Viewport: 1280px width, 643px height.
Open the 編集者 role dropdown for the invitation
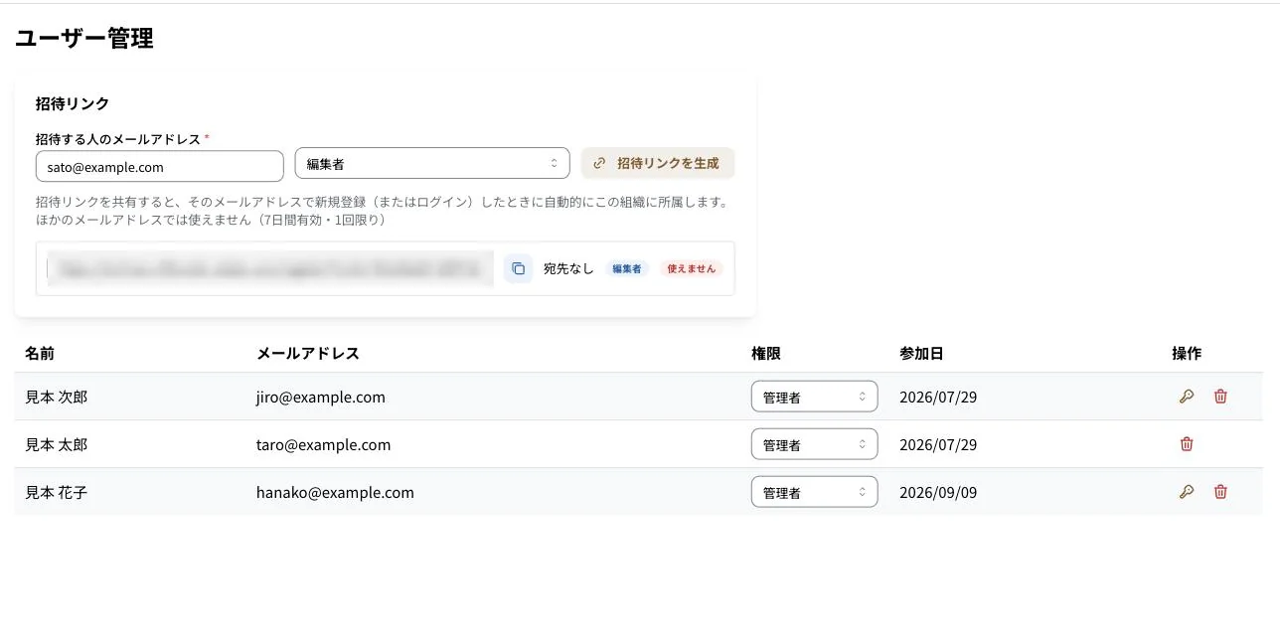(432, 163)
